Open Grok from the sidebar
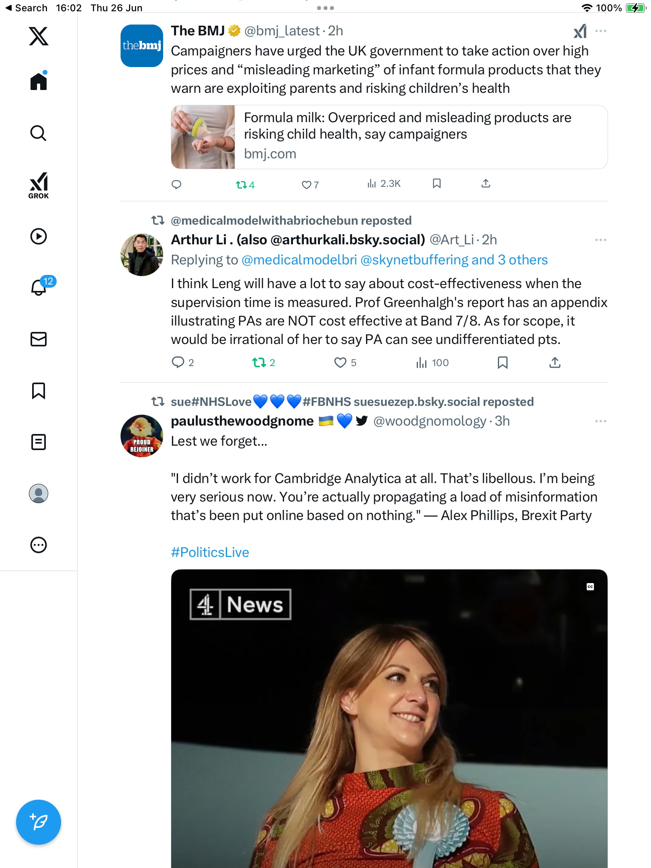This screenshot has height=868, width=651. [x=39, y=185]
